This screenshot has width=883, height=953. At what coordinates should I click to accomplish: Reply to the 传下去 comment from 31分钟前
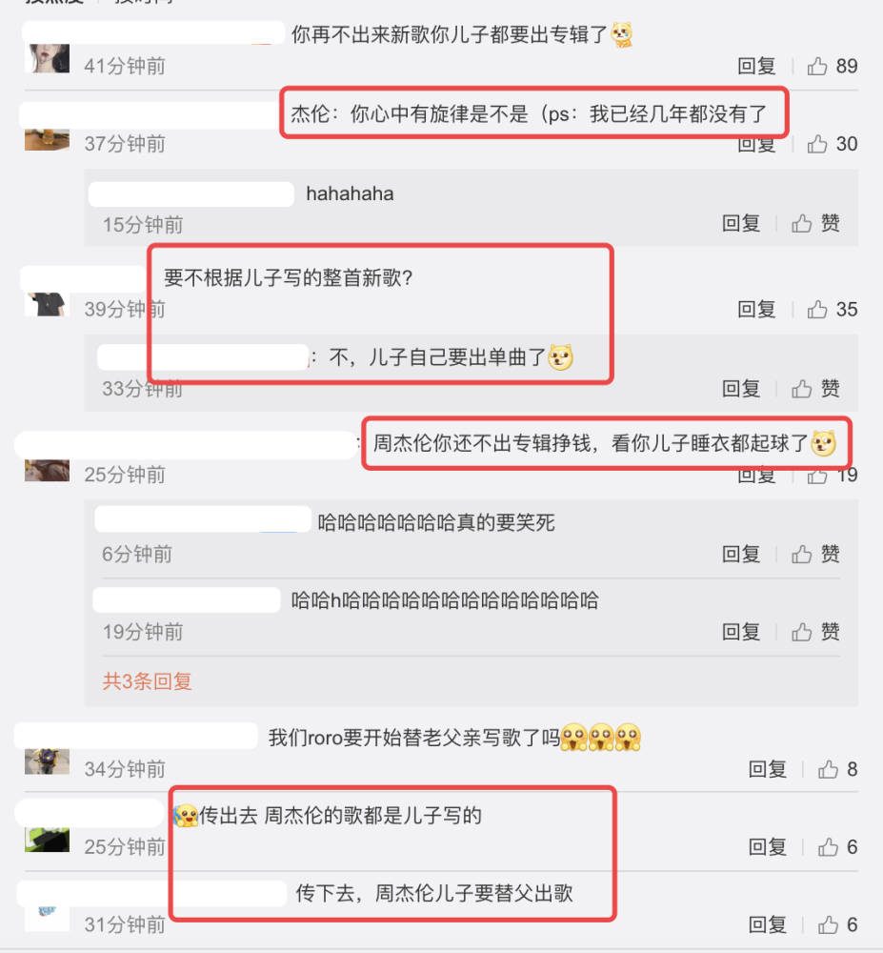pos(768,924)
